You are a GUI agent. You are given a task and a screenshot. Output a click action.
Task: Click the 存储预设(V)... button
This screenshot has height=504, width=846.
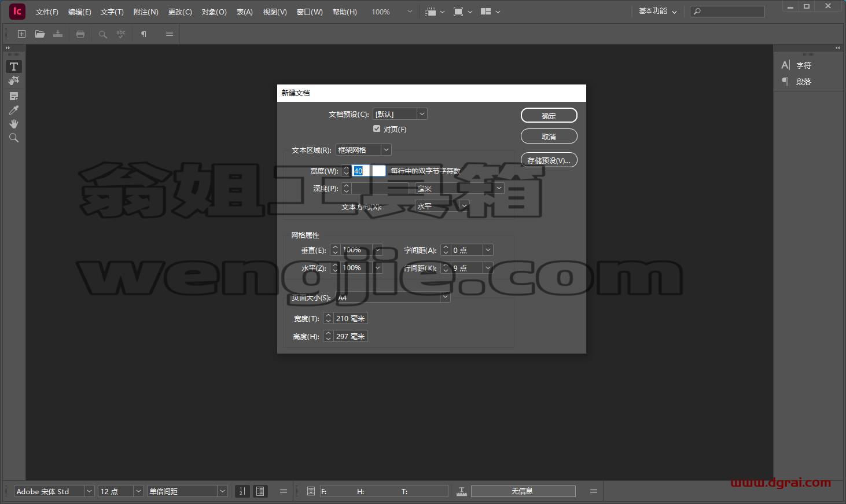tap(549, 160)
